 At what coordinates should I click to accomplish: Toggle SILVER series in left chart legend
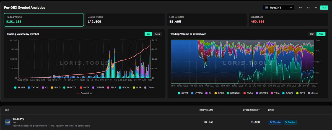(20, 87)
